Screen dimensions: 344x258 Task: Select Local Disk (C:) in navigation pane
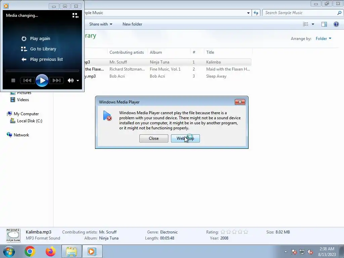[30, 121]
